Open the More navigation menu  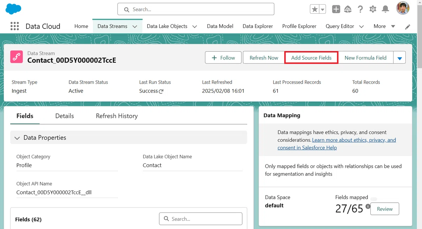(384, 26)
